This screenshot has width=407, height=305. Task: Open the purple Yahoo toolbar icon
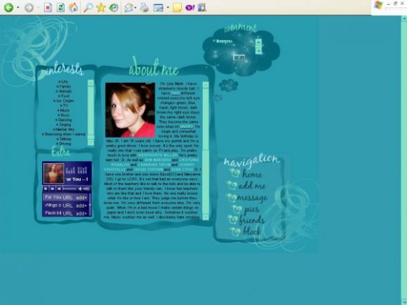click(189, 7)
